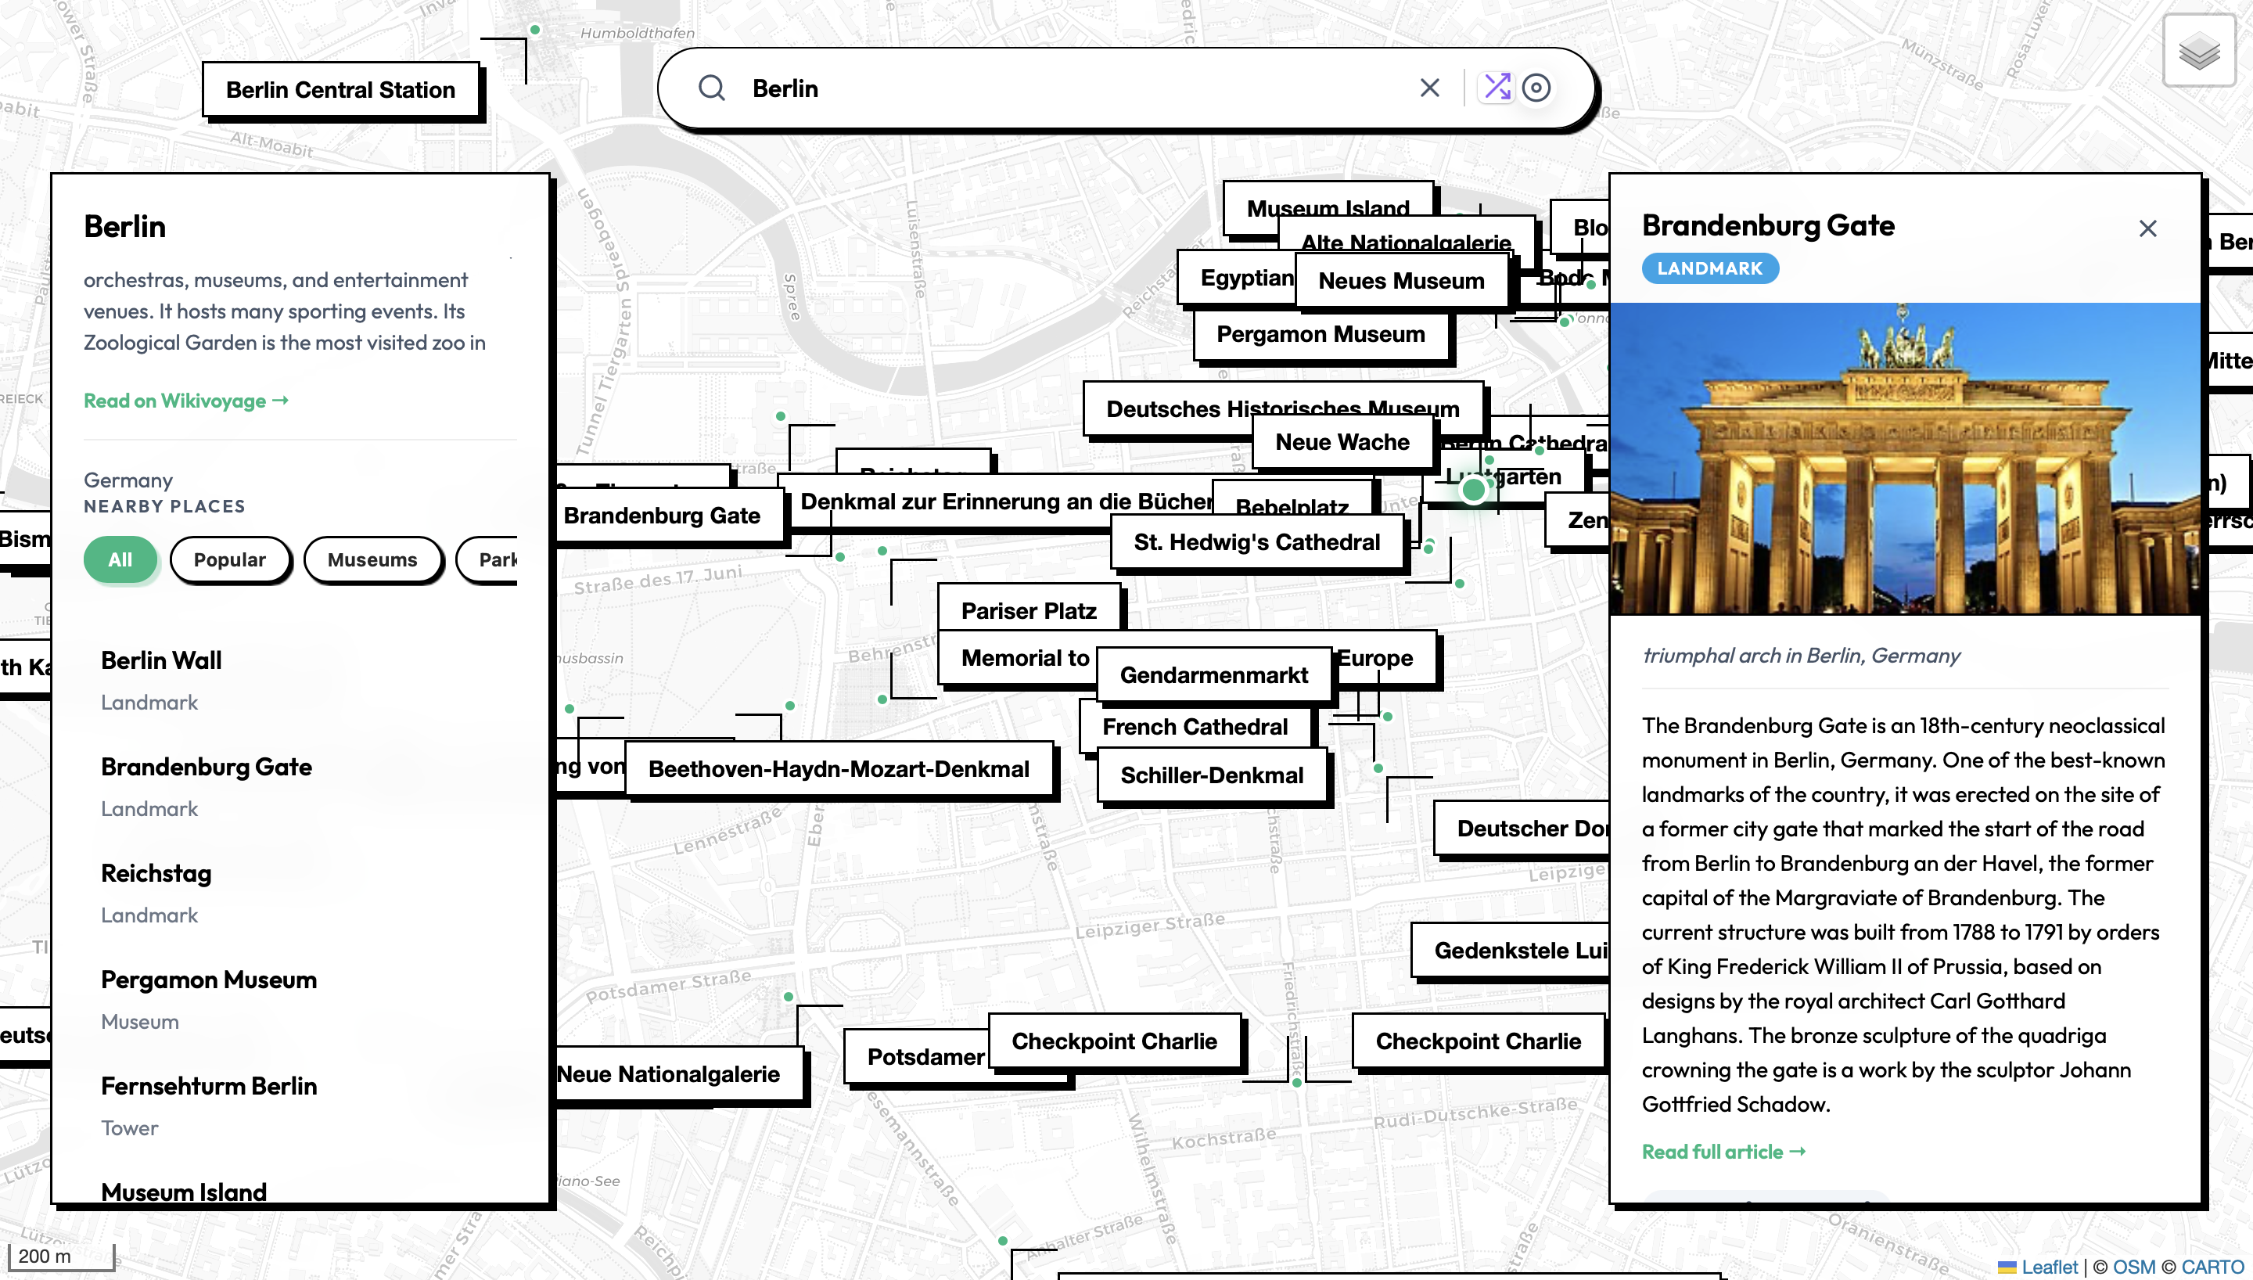Select the Museums filter chip
The image size is (2253, 1280).
(372, 559)
